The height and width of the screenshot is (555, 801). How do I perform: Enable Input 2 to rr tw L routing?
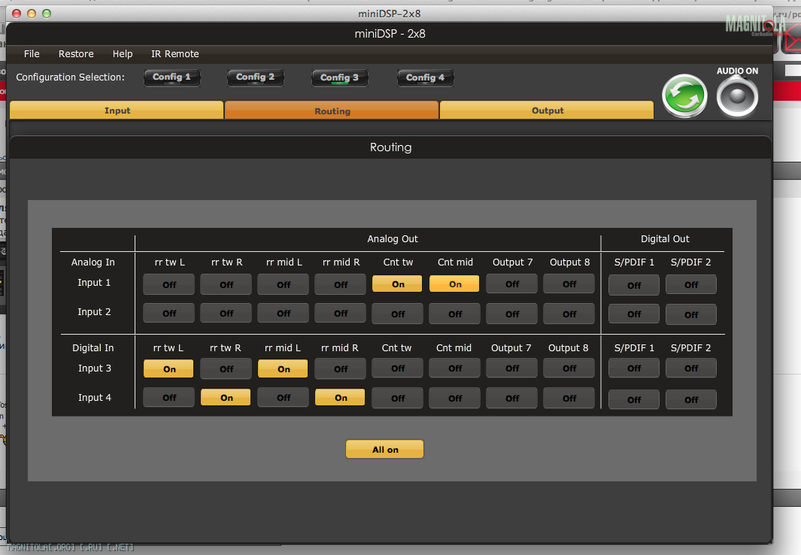169,313
